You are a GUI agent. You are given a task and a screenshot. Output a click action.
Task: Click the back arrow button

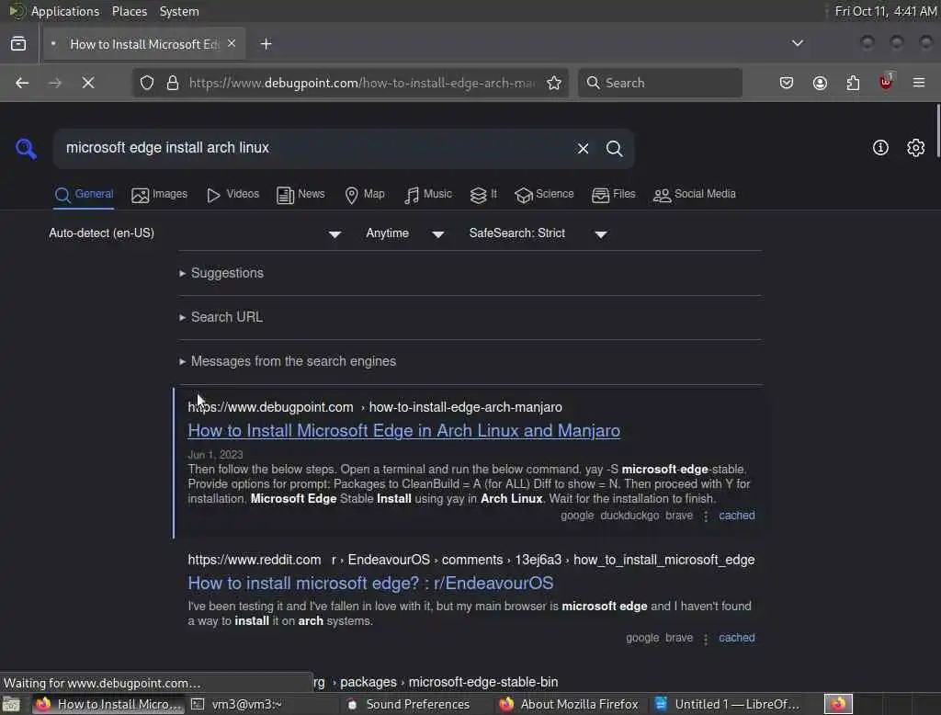point(22,83)
